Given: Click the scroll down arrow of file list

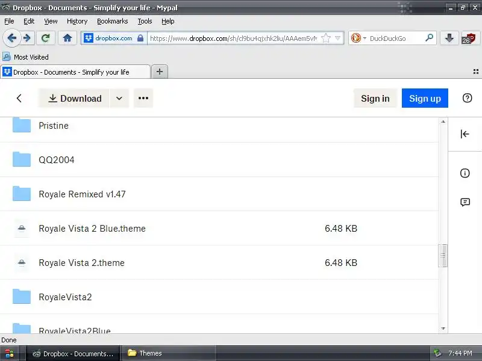Looking at the screenshot, I should [443, 329].
